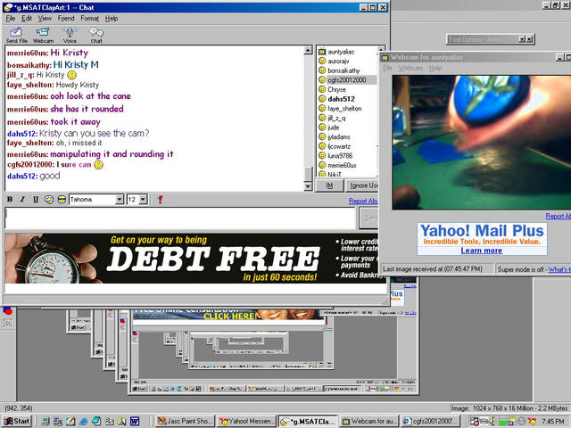This screenshot has width=571, height=428.
Task: Launch Microsoft Word from quick launch
Action: point(135,421)
